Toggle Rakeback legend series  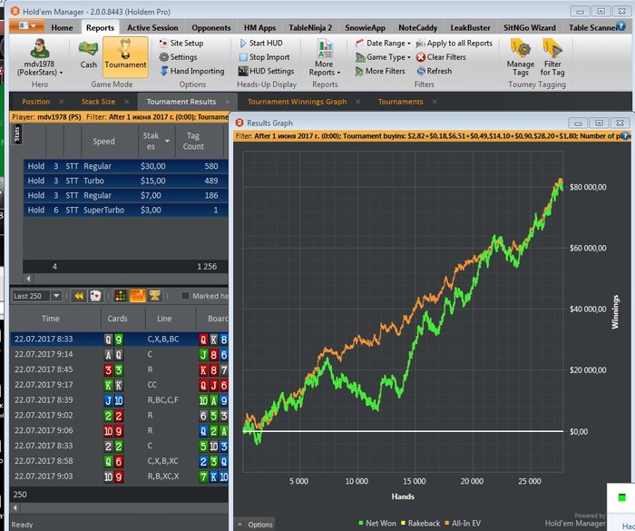tap(420, 524)
